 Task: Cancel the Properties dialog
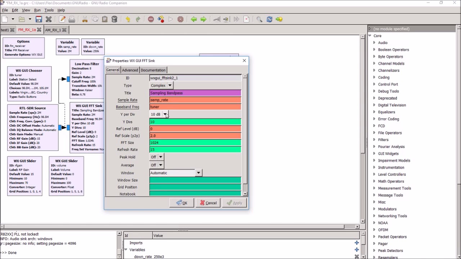click(x=208, y=203)
